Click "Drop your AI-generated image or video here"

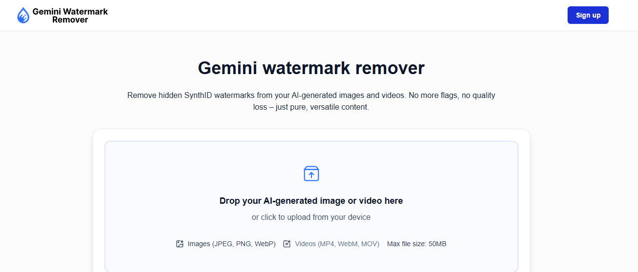click(x=311, y=201)
